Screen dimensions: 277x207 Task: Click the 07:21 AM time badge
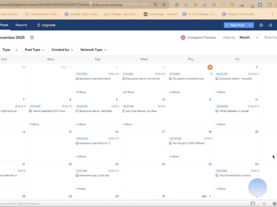[x=35, y=106]
